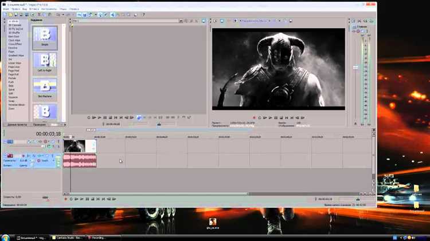The image size is (430, 241).
Task: Open the Файл menu
Action: [6, 9]
